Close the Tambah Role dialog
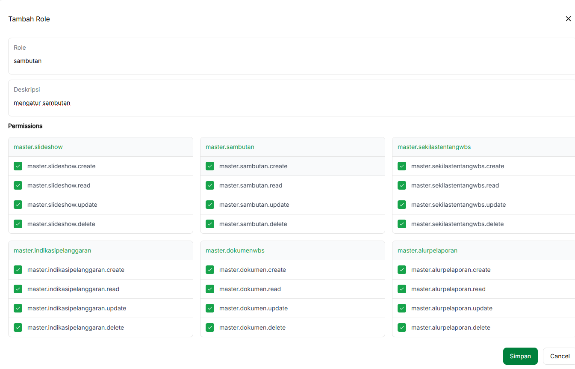575x369 pixels. [568, 19]
